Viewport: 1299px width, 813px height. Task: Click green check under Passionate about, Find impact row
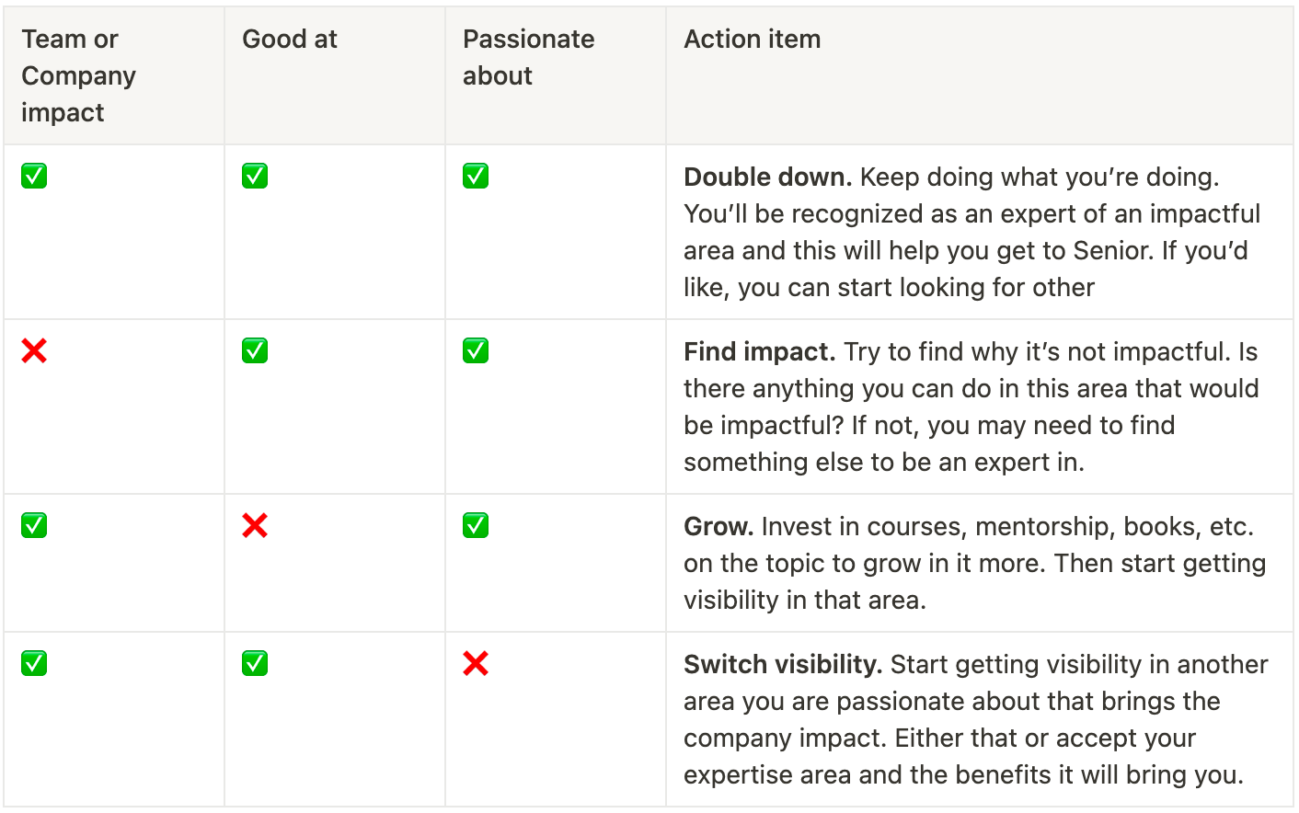476,350
